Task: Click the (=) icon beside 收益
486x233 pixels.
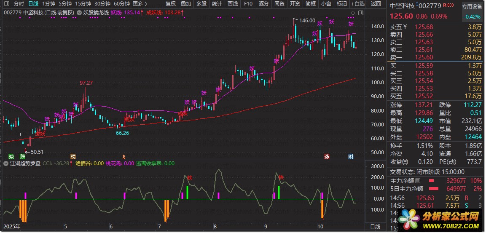Action: [405, 162]
